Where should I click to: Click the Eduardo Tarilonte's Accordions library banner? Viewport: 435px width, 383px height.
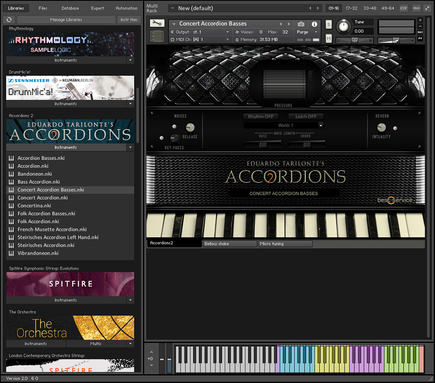coord(70,131)
